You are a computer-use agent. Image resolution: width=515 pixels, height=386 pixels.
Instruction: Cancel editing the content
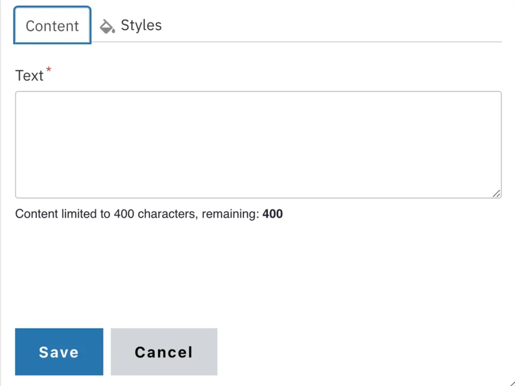click(164, 352)
